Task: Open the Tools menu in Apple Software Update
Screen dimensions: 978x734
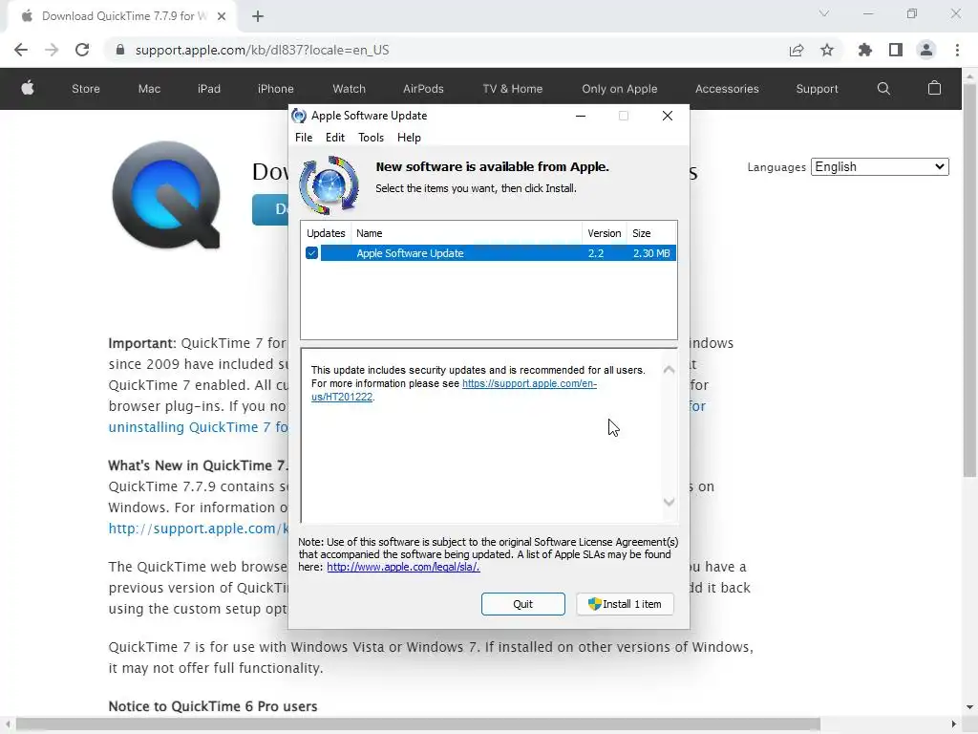Action: [372, 138]
